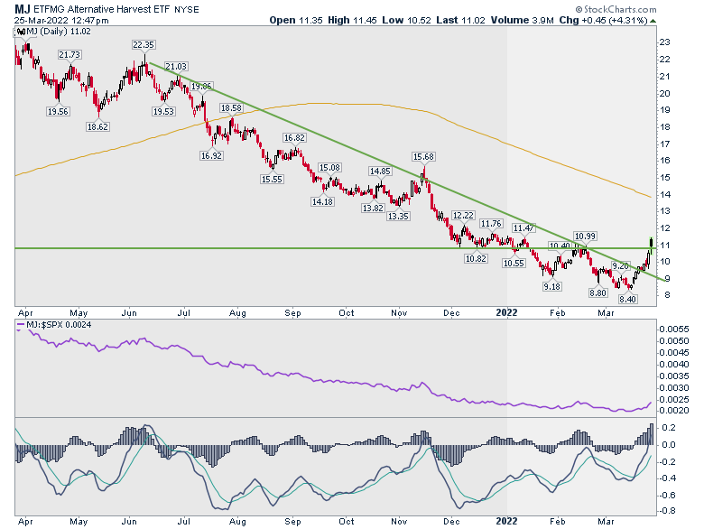704x529 pixels.
Task: Click the 23 tick on the price axis
Action: pos(664,42)
